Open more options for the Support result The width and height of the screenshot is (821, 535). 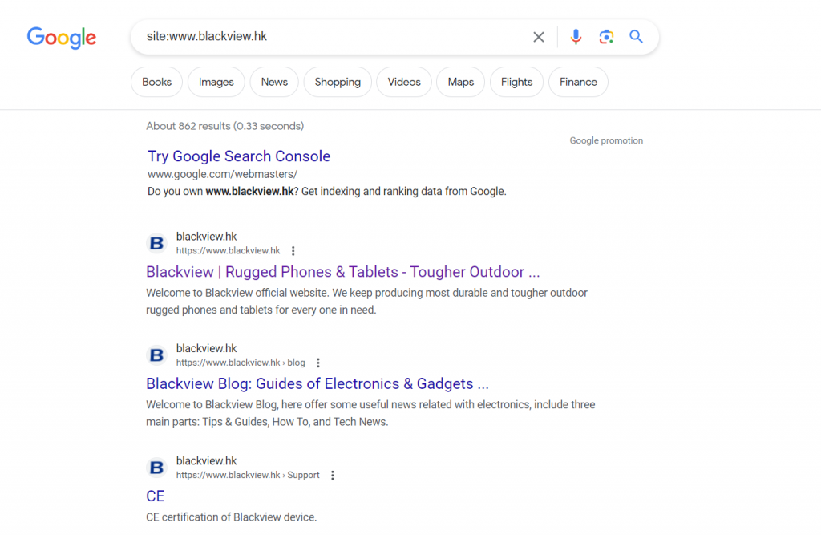(333, 476)
